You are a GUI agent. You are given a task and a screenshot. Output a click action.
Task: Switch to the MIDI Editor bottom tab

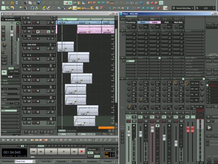point(77,161)
